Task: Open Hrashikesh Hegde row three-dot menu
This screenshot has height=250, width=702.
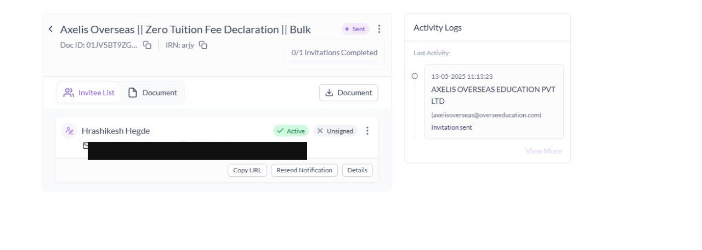Action: coord(367,131)
